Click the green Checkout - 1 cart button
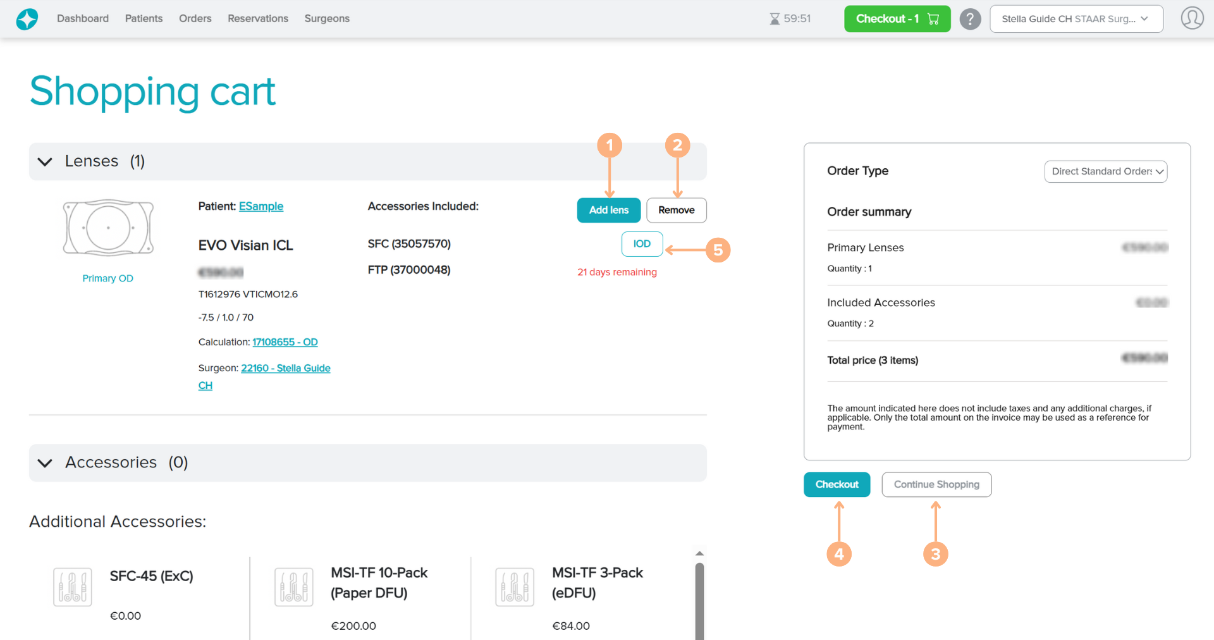Image resolution: width=1214 pixels, height=640 pixels. coord(897,19)
